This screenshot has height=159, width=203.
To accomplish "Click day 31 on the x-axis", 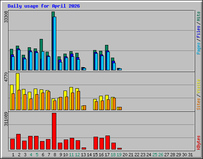I will pos(190,155).
